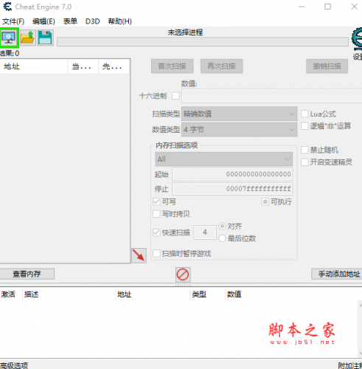Enable 扫描时暂停游戏 checkbox
The image size is (362, 369).
[x=156, y=254]
